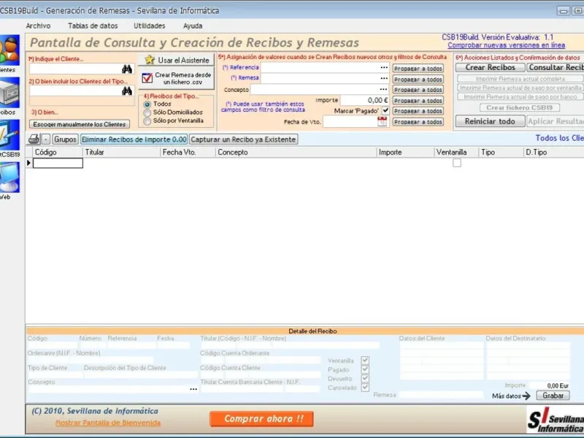Click Capturar un Recibo ya Existente

pyautogui.click(x=243, y=139)
